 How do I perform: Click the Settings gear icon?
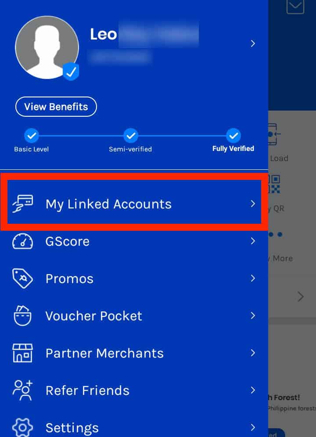pos(22,427)
